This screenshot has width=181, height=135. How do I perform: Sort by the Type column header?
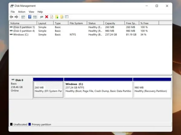pyautogui.click(x=61, y=23)
